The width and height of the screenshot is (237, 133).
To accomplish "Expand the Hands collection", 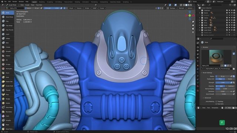I will [x=200, y=13].
